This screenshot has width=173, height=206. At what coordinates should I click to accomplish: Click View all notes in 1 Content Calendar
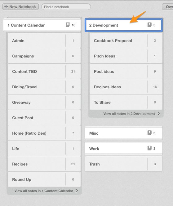[x=44, y=191]
